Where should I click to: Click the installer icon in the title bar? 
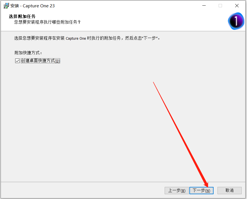coord(6,6)
